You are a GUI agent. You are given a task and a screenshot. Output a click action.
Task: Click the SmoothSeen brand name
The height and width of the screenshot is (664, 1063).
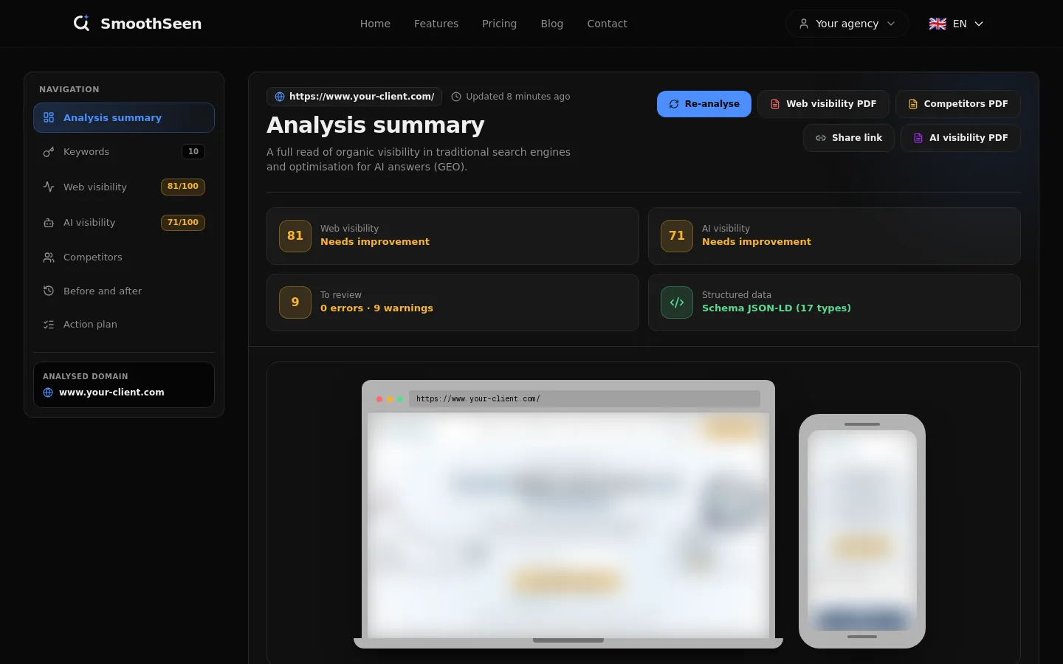click(x=151, y=24)
